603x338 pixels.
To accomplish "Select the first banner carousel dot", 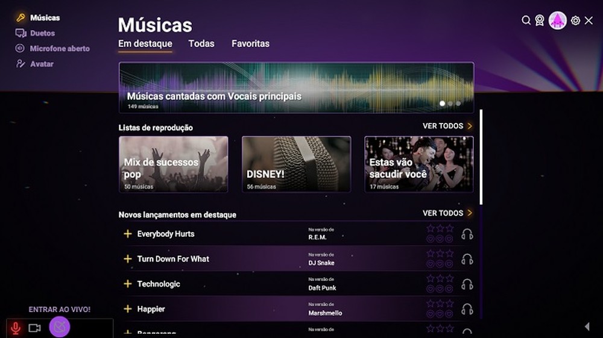I will point(442,103).
